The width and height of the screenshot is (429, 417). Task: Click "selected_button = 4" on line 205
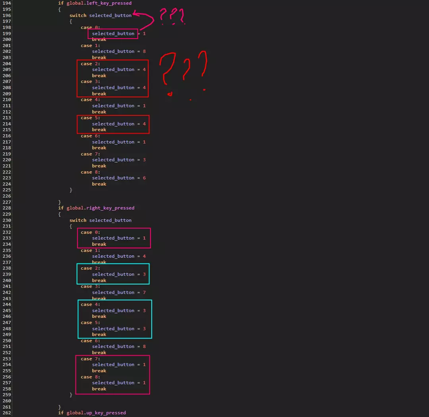tap(119, 69)
